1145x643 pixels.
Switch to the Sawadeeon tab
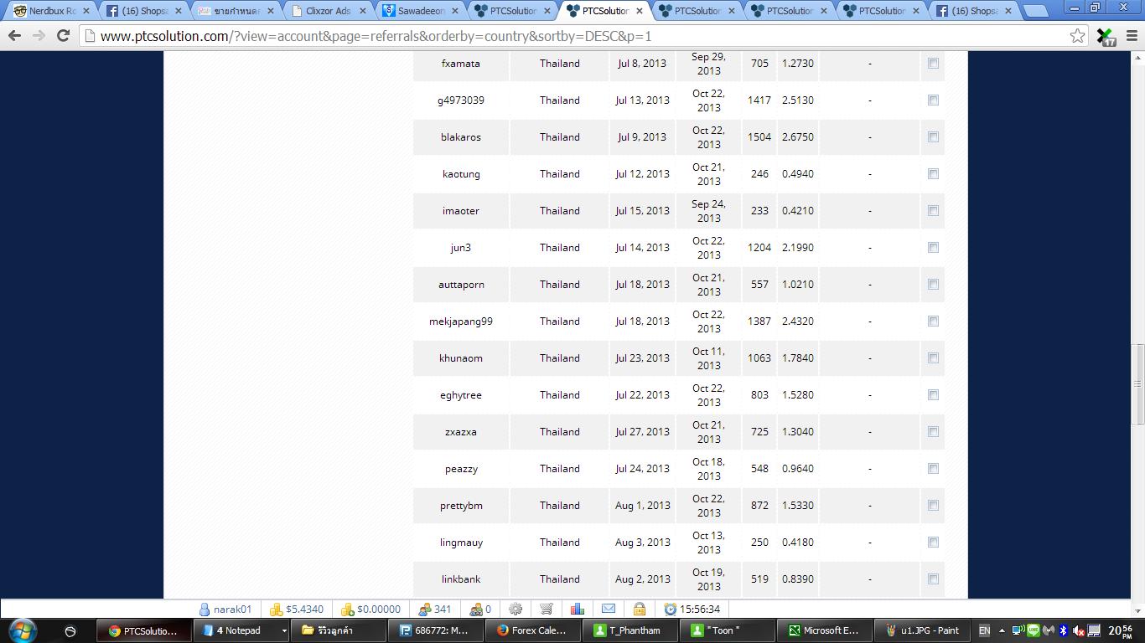[421, 11]
